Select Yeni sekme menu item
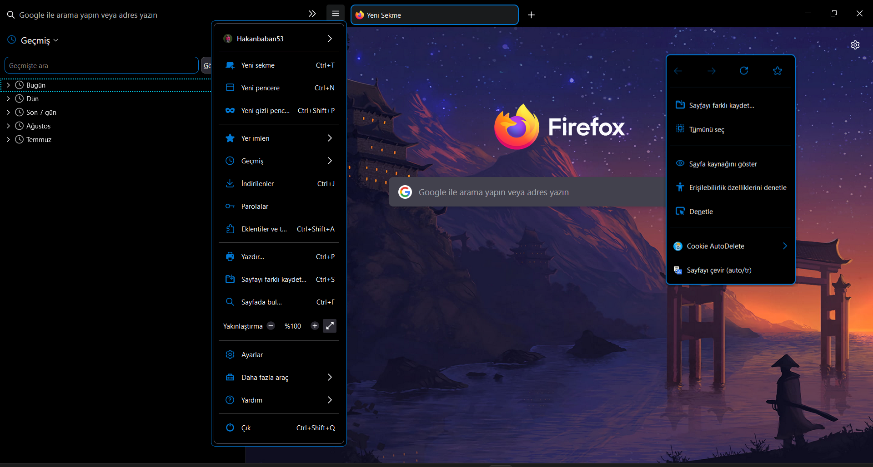873x467 pixels. pyautogui.click(x=279, y=65)
